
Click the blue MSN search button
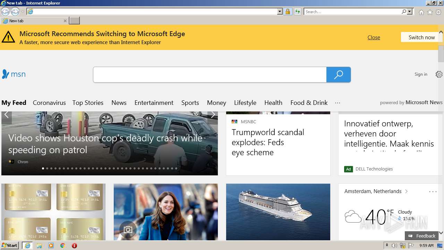[339, 75]
